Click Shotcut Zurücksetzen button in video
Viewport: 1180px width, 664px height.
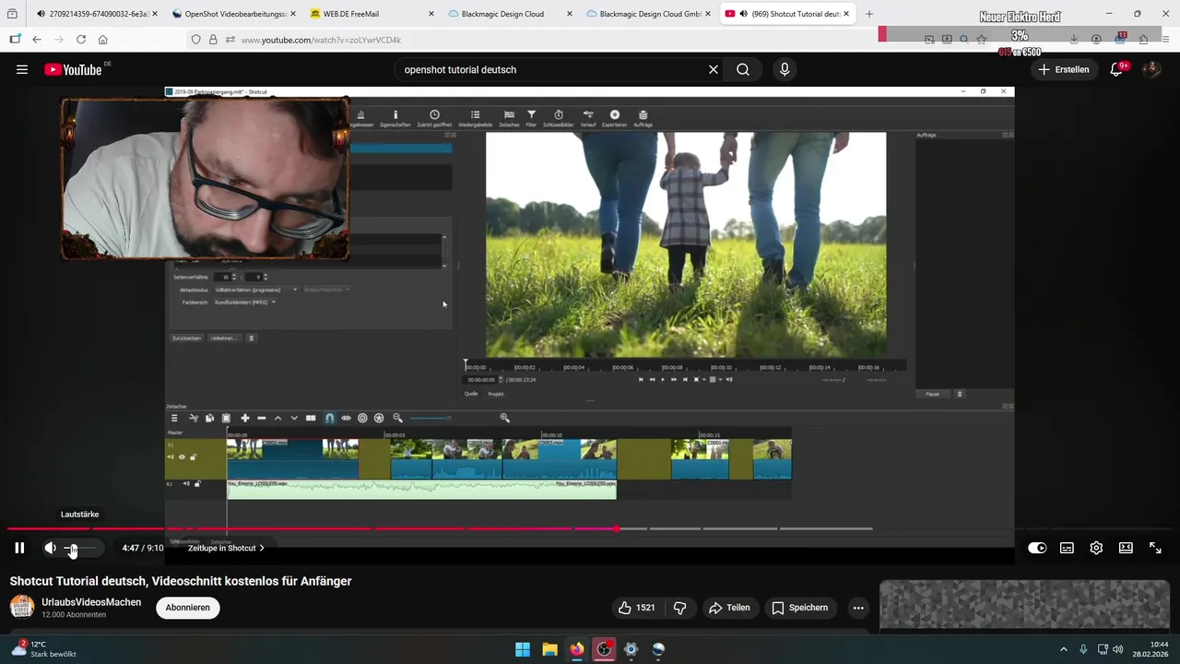[x=186, y=338]
